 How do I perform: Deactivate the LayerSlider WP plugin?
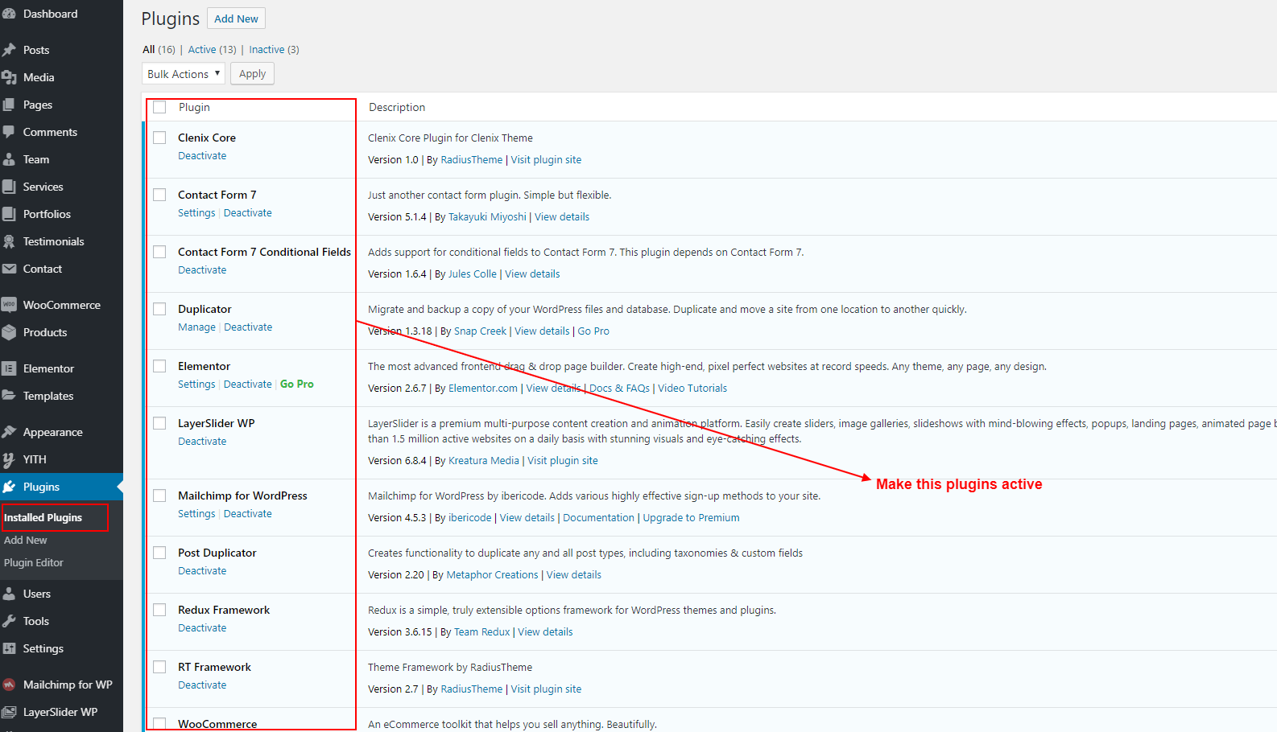pos(202,442)
